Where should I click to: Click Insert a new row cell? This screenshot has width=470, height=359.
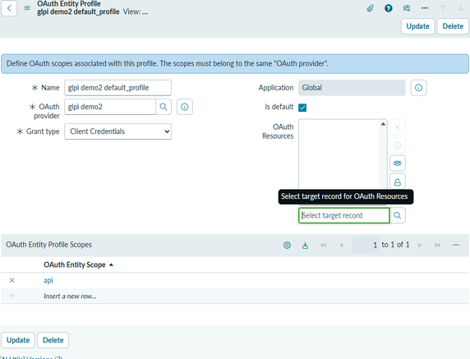point(70,297)
